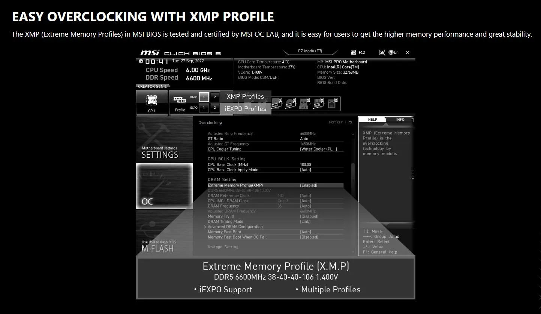Screen dimensions: 541x314
Task: Switch to EZ Mode (F7)
Action: [310, 51]
